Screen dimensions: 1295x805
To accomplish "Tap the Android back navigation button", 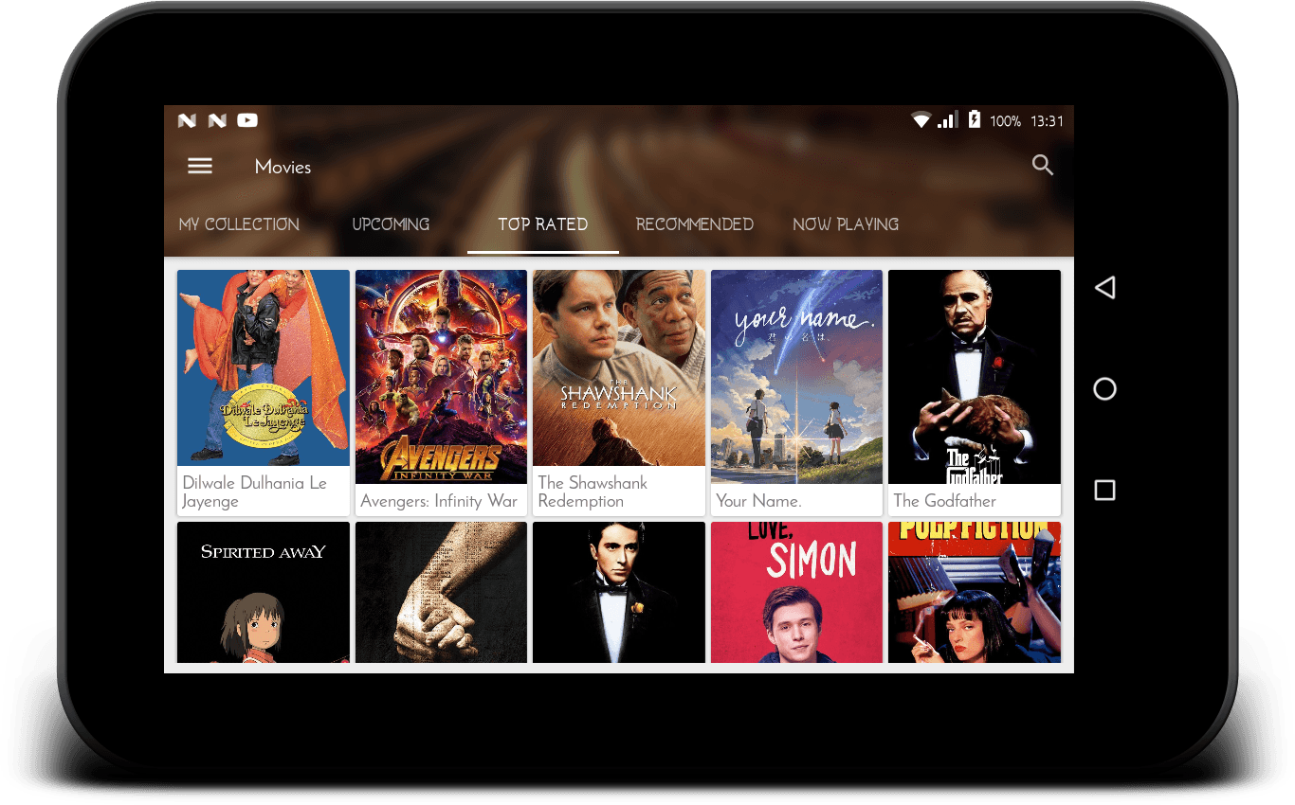I will [1104, 286].
